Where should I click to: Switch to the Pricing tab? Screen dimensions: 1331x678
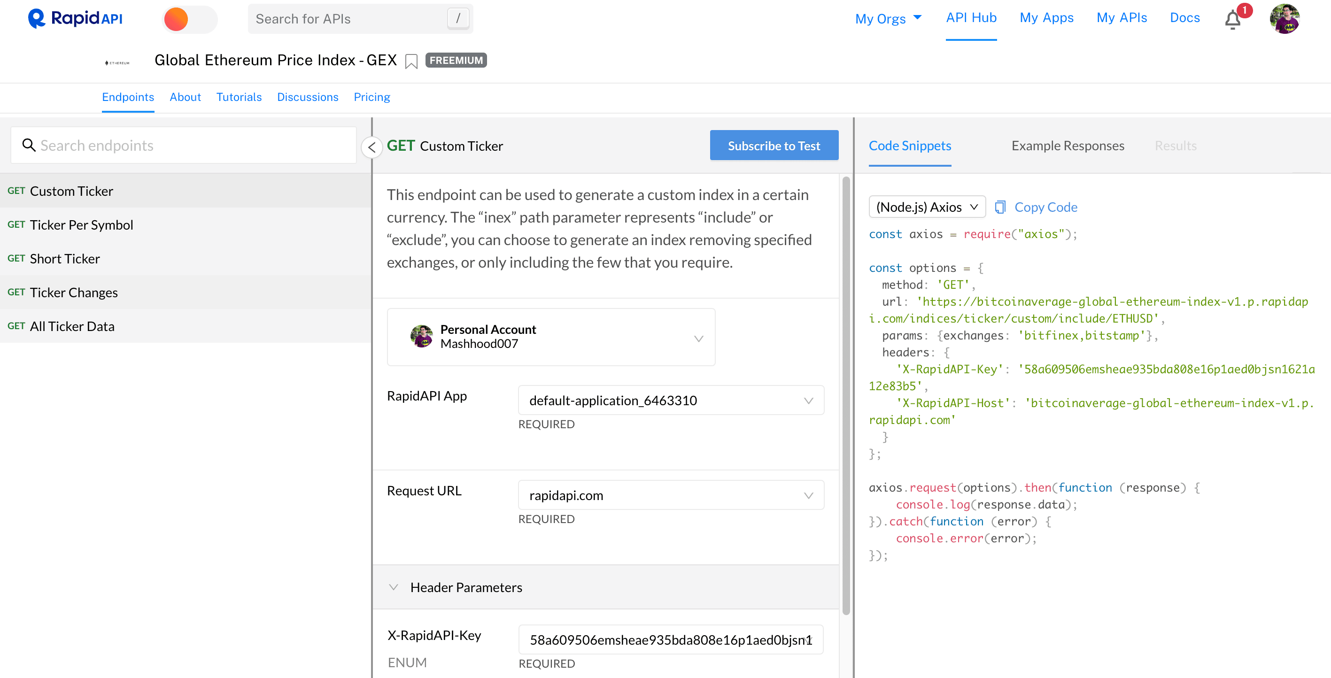click(x=371, y=96)
